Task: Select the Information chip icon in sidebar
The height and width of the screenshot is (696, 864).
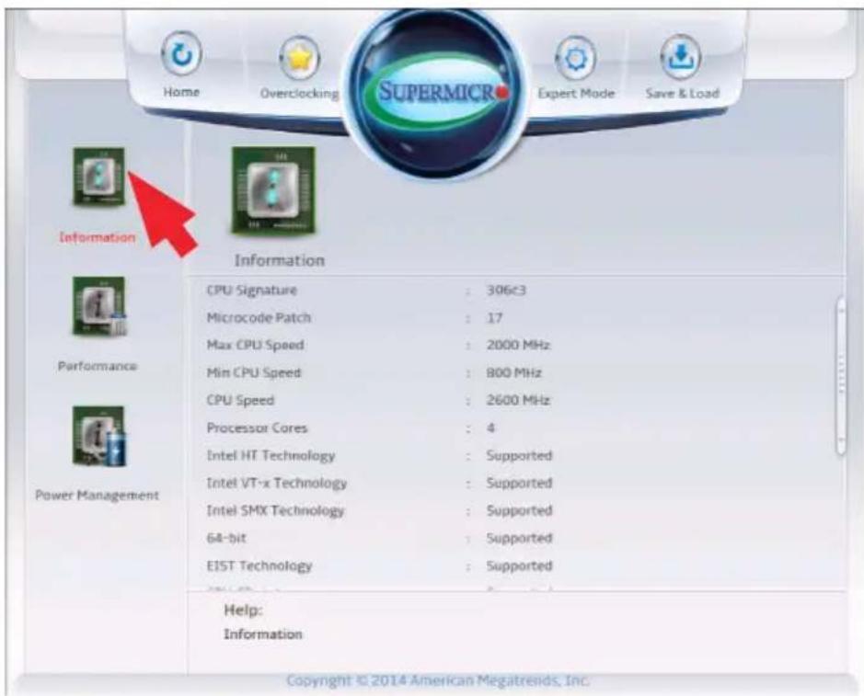Action: coord(99,177)
